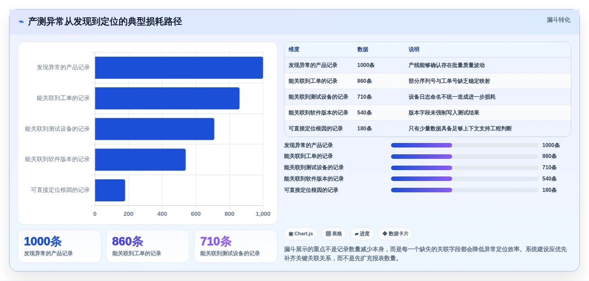Viewport: 589px width, 281px height.
Task: Click table cell 能关联到测试设备的记录
Action: click(x=319, y=97)
